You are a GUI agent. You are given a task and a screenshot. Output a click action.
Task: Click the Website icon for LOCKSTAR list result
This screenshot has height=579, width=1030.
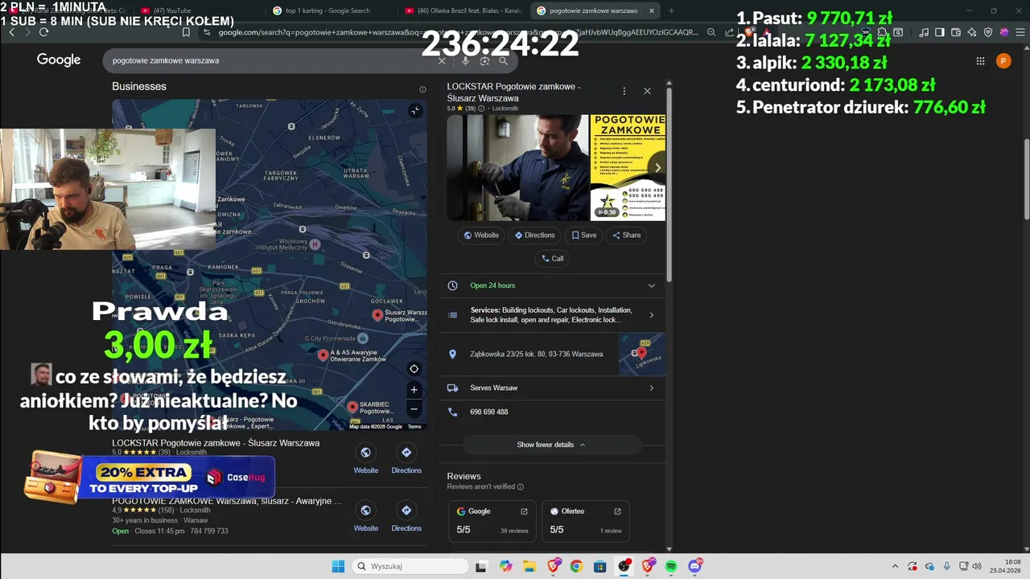[x=365, y=453]
